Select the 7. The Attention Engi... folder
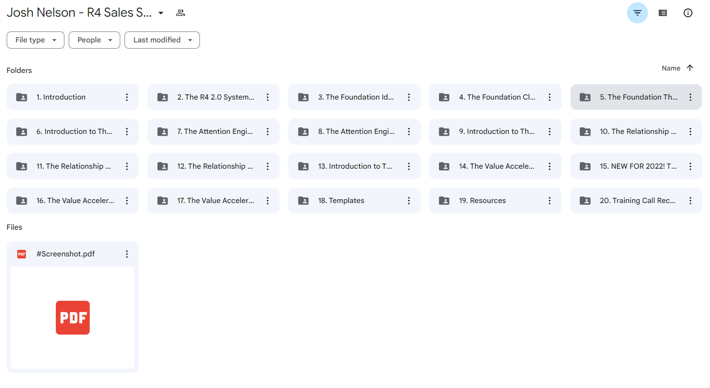The image size is (710, 388). 213,132
